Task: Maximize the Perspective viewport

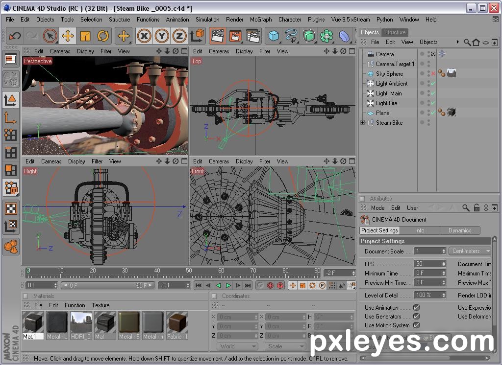Action: pyautogui.click(x=184, y=51)
